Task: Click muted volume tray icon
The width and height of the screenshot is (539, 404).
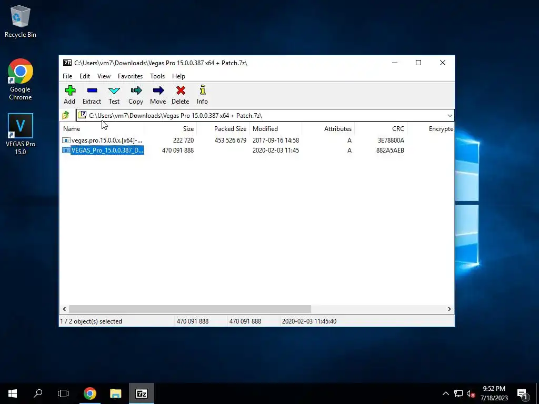Action: pyautogui.click(x=471, y=393)
